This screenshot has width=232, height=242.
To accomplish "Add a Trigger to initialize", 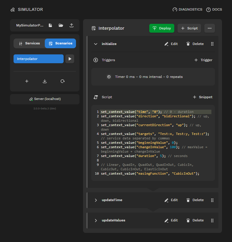I will coord(203,60).
